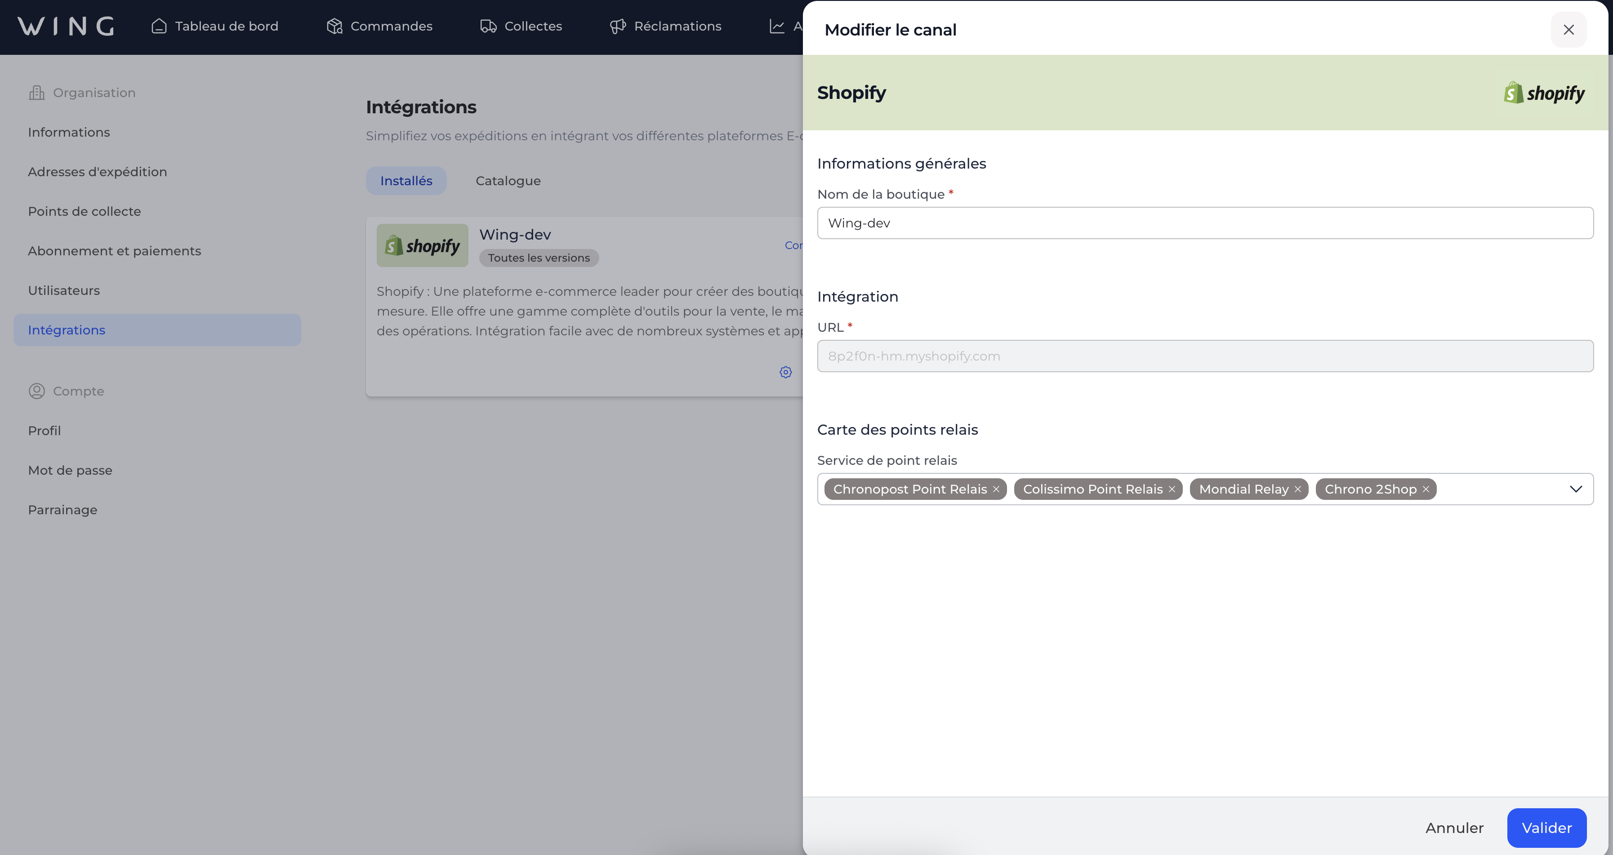1613x855 pixels.
Task: Click the Commandes package icon
Action: click(334, 26)
